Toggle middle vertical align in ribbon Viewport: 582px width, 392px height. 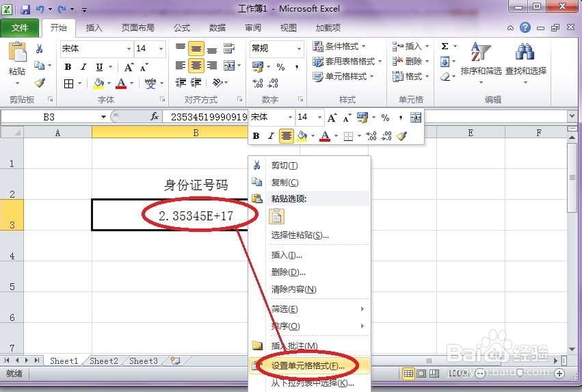[x=196, y=49]
